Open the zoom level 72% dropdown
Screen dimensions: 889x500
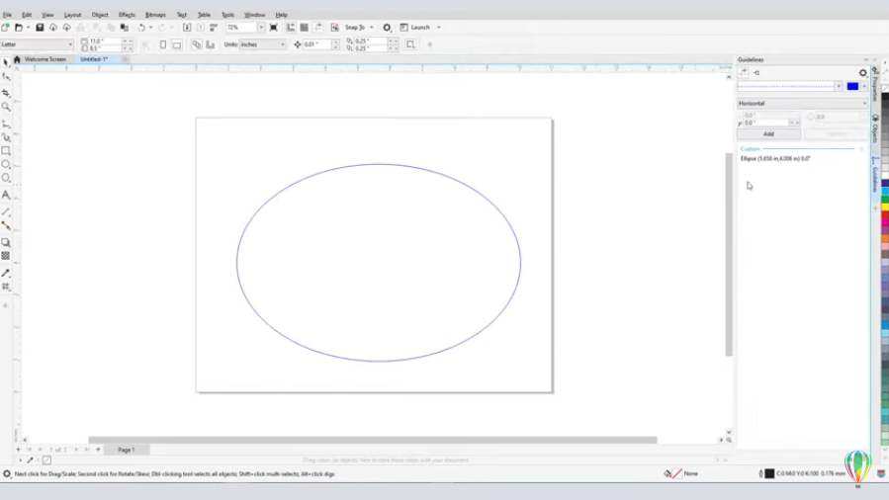[x=261, y=28]
